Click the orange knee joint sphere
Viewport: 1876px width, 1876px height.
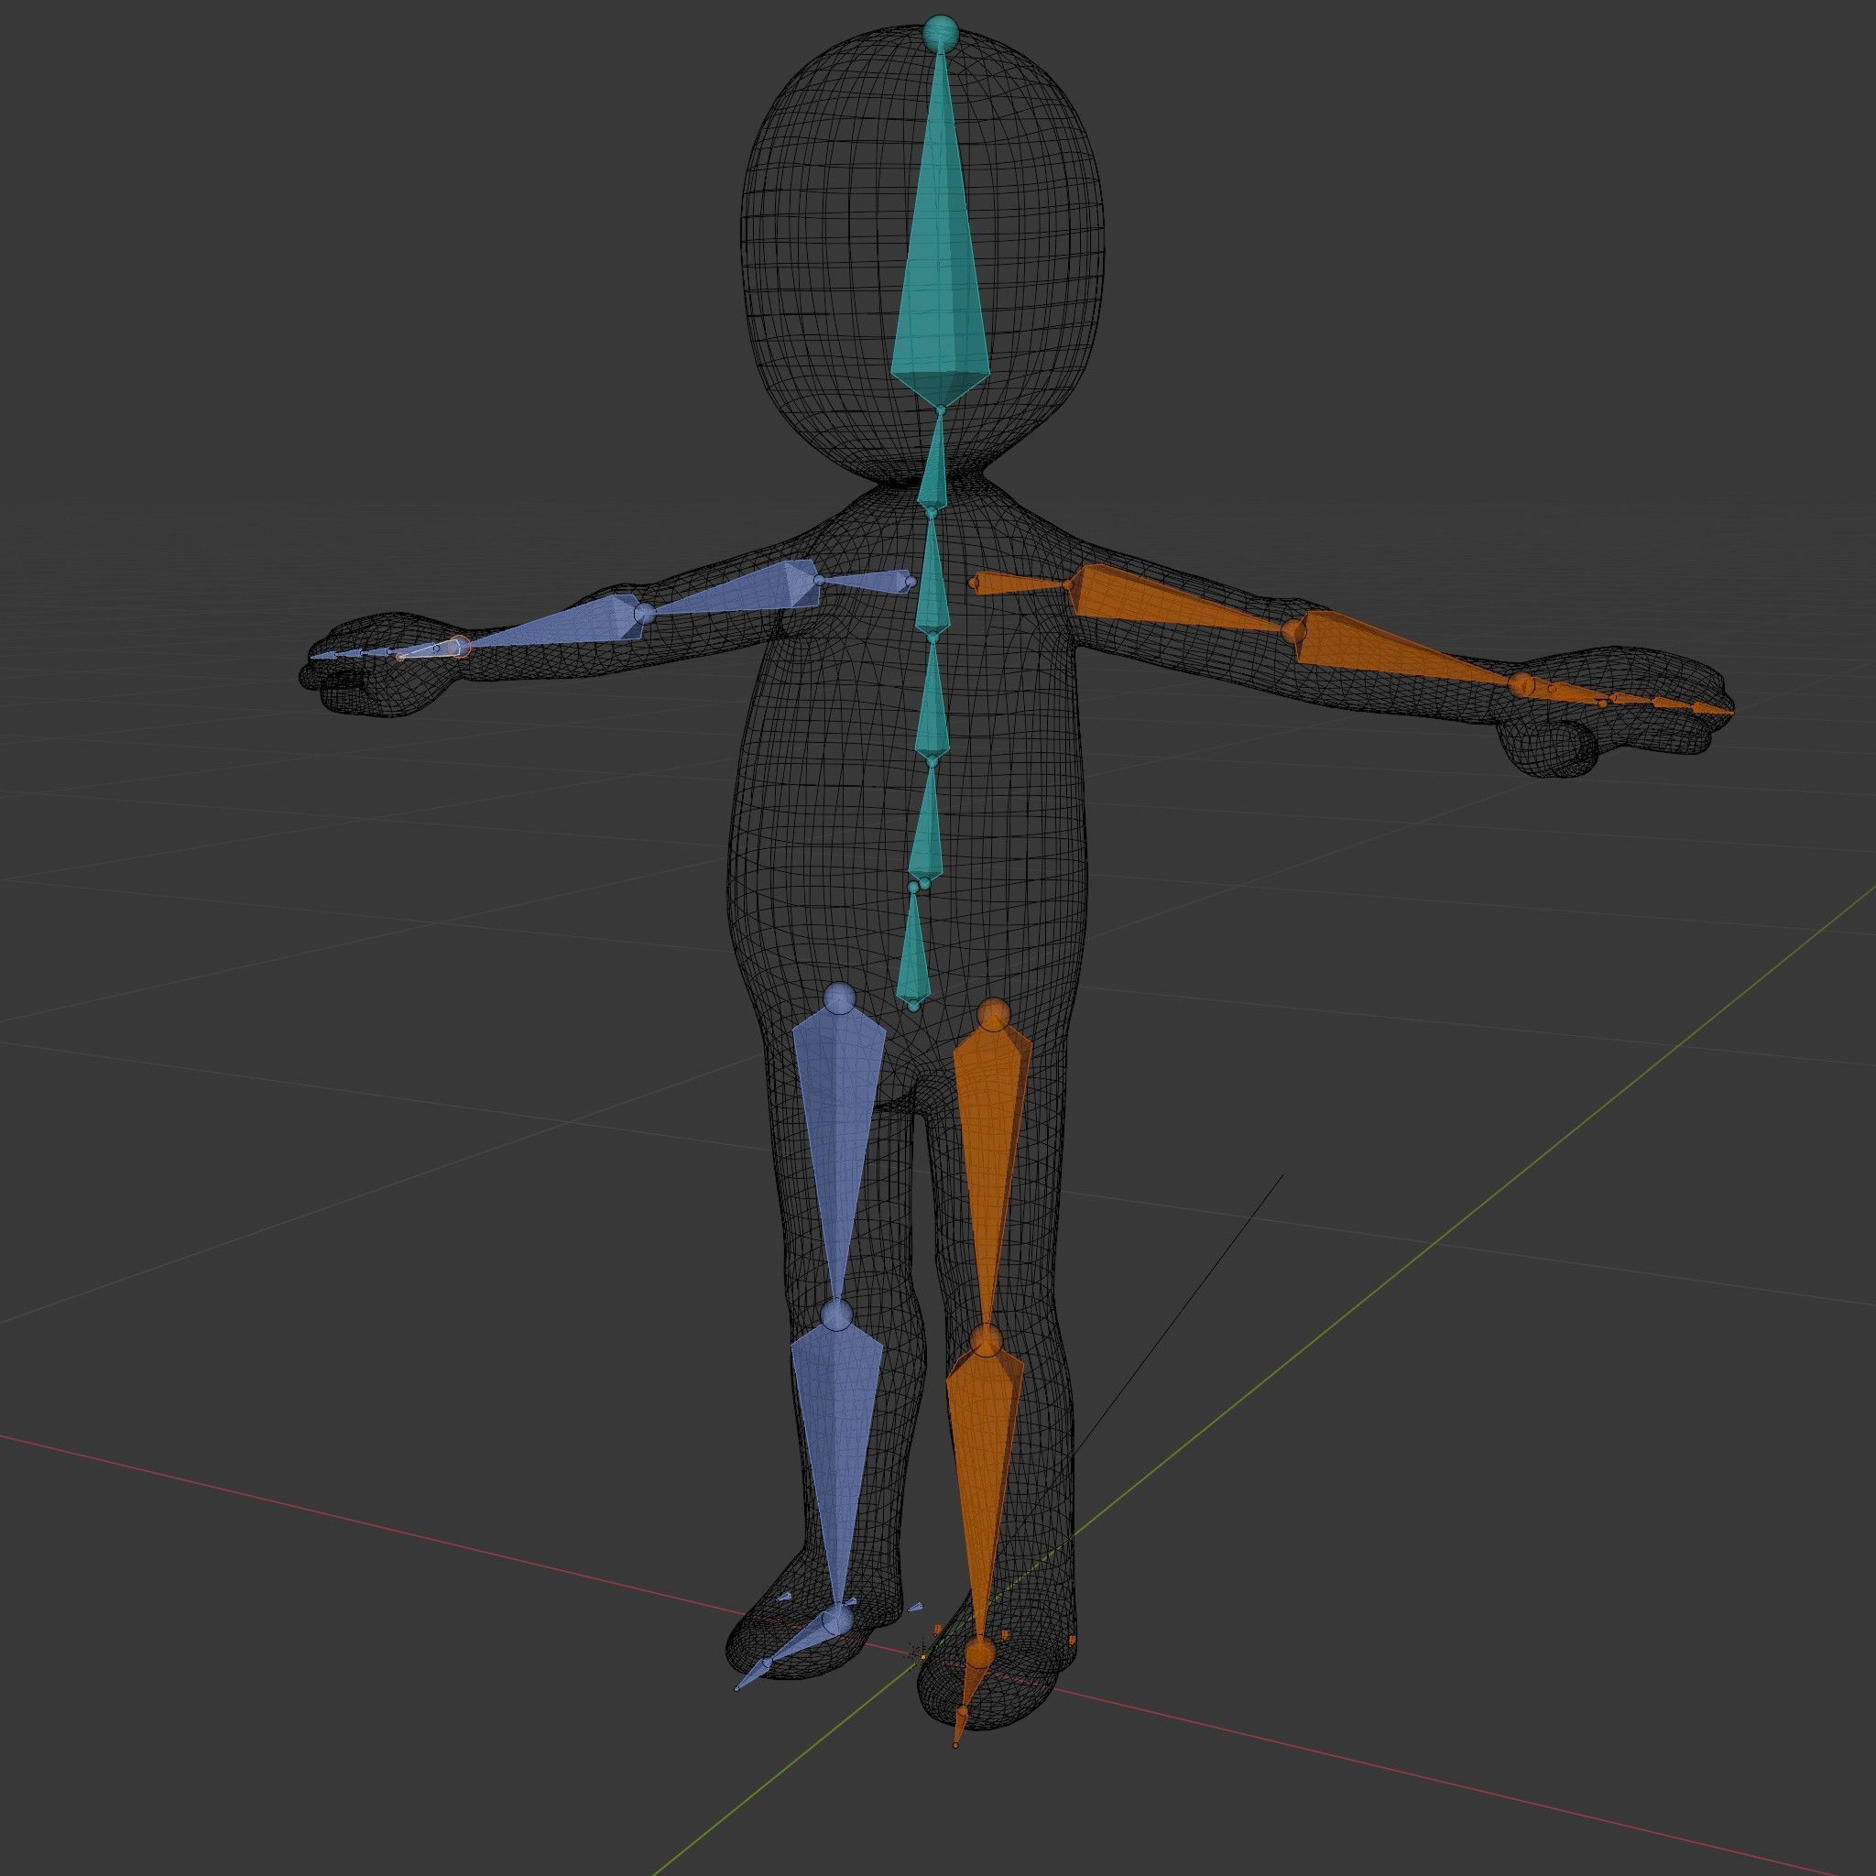987,1342
